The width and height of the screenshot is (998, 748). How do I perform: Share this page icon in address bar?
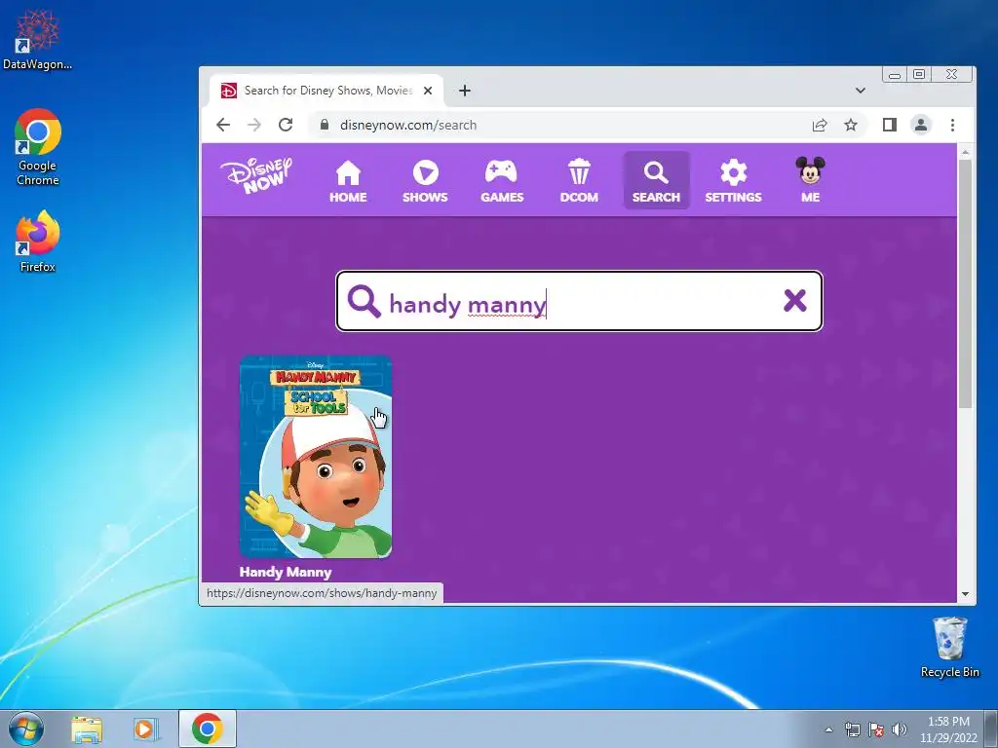820,125
